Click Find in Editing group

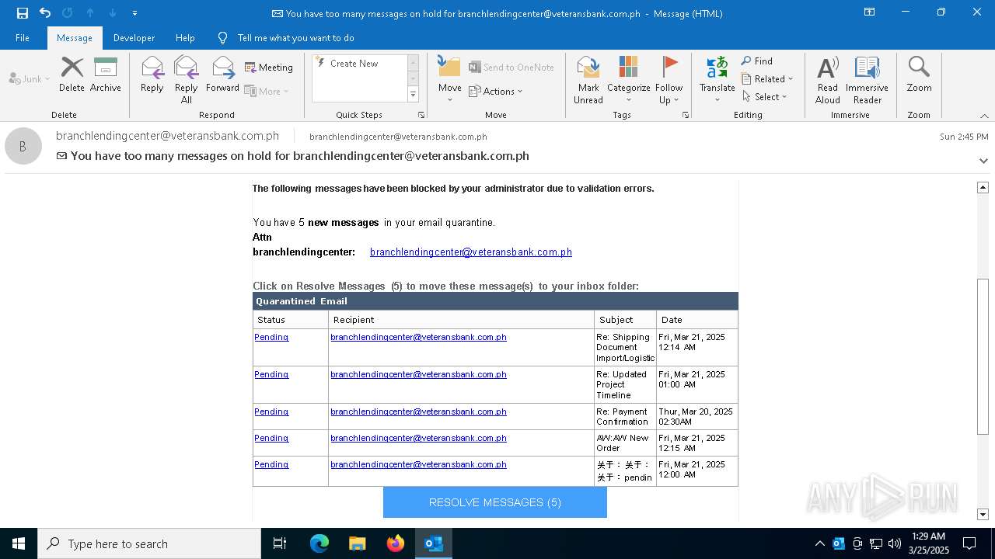tap(757, 61)
